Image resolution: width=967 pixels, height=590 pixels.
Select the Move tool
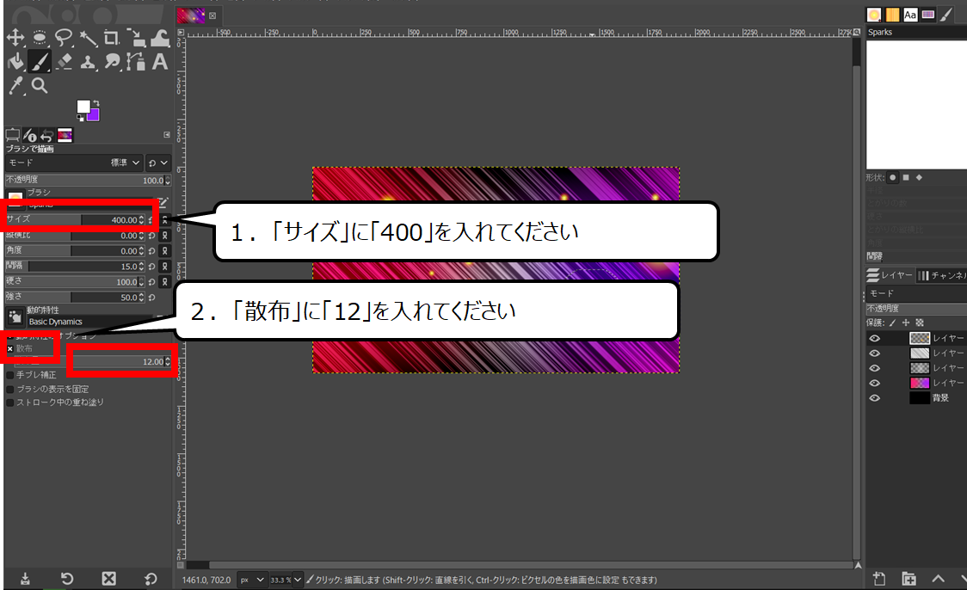coord(15,38)
